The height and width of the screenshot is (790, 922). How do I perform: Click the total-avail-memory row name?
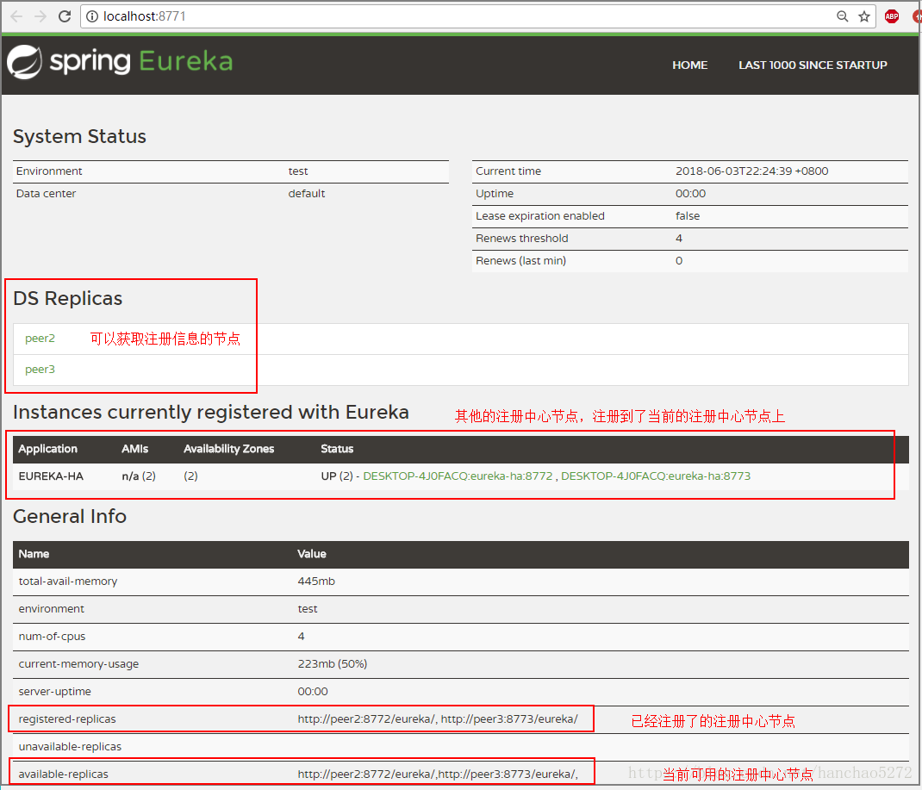(x=67, y=581)
